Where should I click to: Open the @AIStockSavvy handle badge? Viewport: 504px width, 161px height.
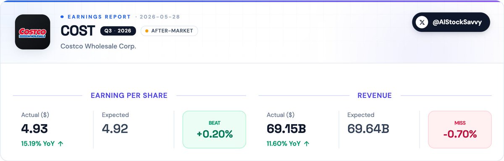point(451,22)
